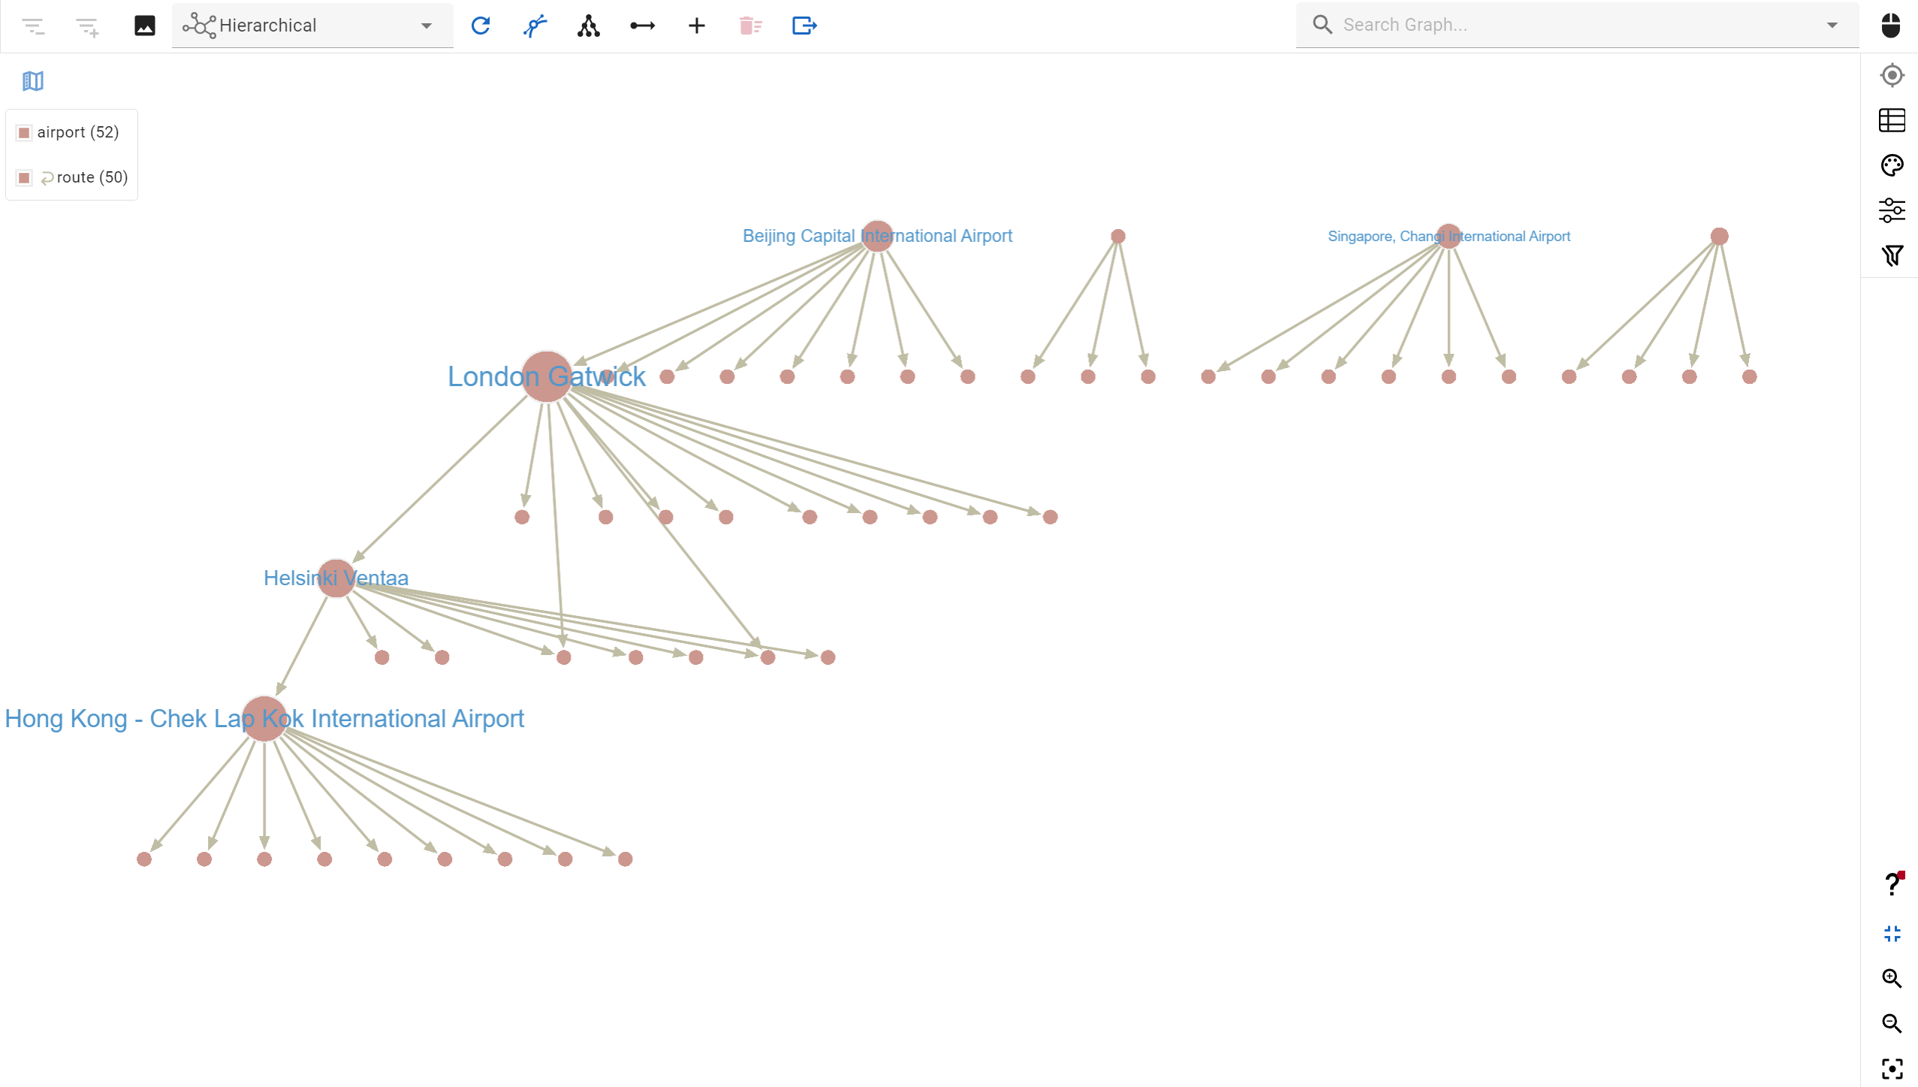Image resolution: width=1918 pixels, height=1087 pixels.
Task: Expand the search graph dropdown arrow
Action: coord(1832,24)
